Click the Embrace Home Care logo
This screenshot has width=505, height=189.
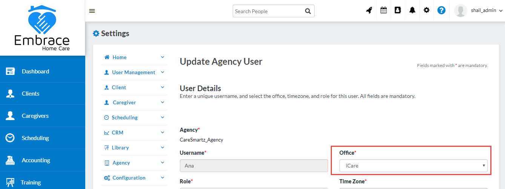(x=42, y=28)
